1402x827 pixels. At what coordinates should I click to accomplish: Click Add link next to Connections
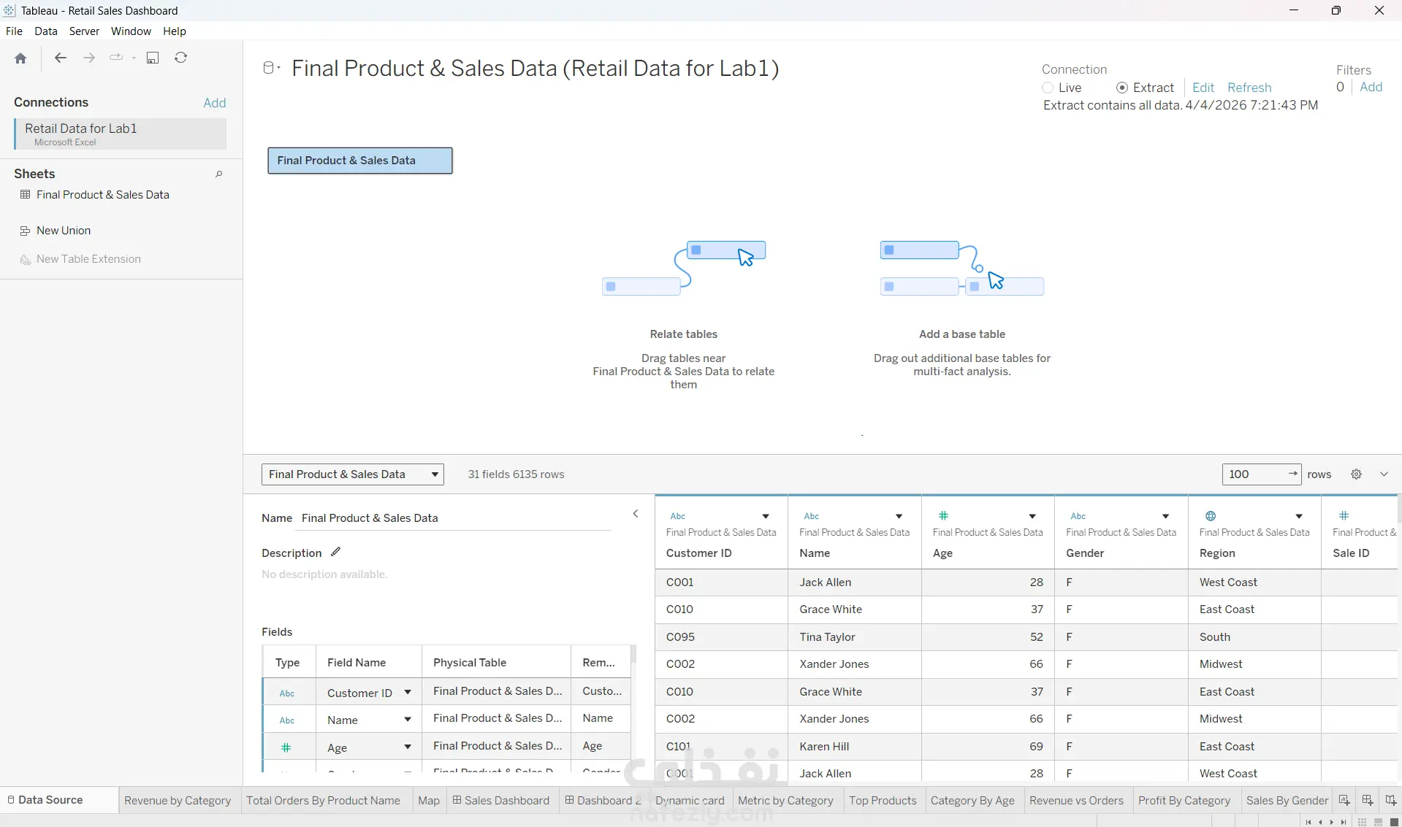[x=214, y=103]
